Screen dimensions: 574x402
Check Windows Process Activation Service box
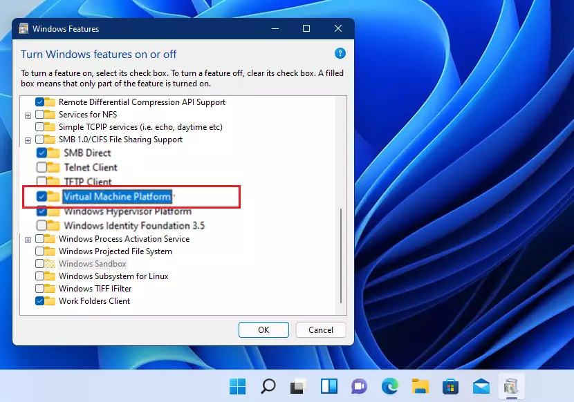click(x=39, y=239)
